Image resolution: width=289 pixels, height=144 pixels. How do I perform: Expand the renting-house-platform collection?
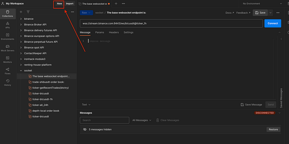click(21, 65)
